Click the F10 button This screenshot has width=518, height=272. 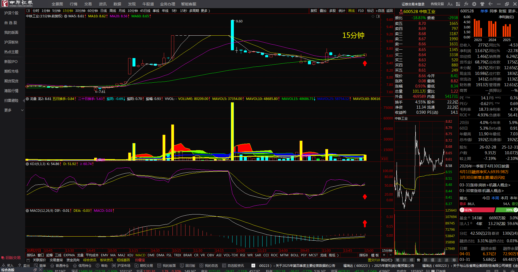coord(361,11)
